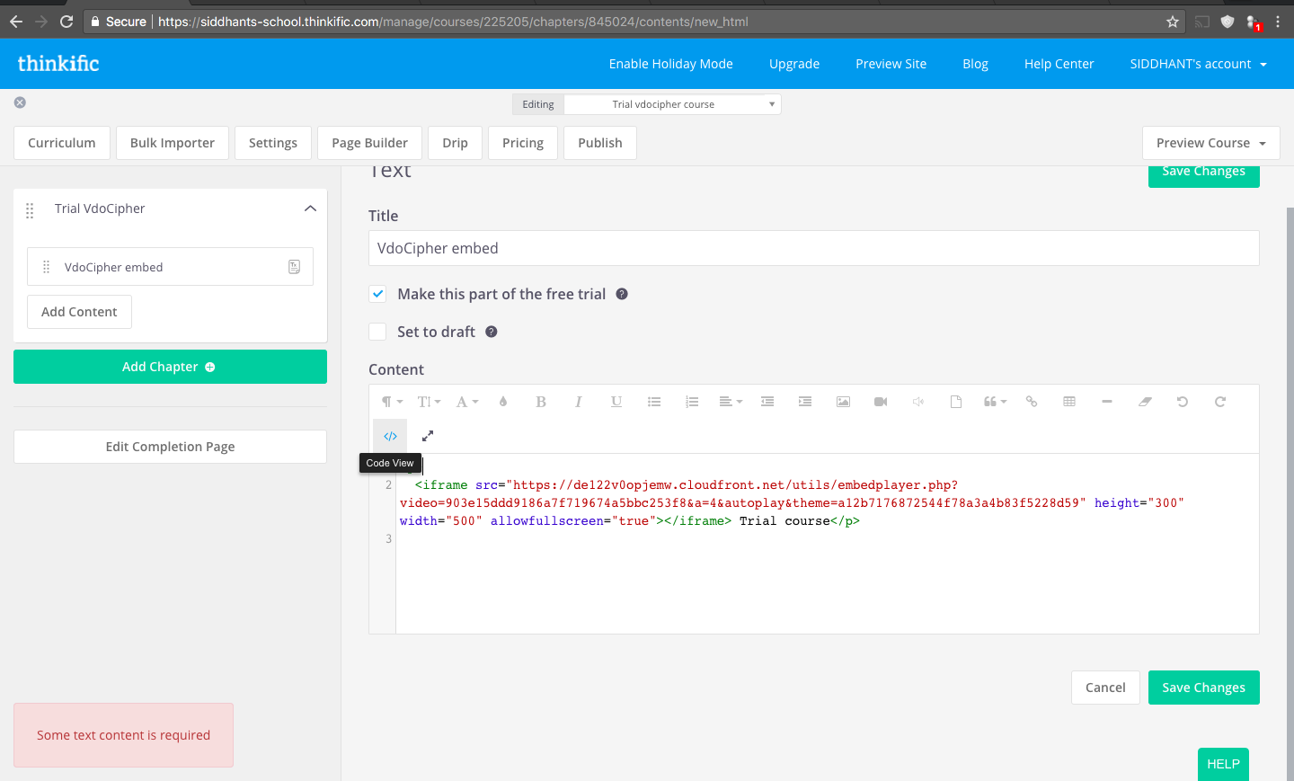Toggle the Code View button
This screenshot has width=1294, height=781.
[x=390, y=436]
